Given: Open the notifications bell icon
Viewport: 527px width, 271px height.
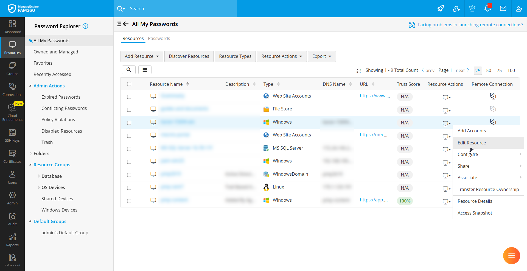Looking at the screenshot, I should coord(487,8).
